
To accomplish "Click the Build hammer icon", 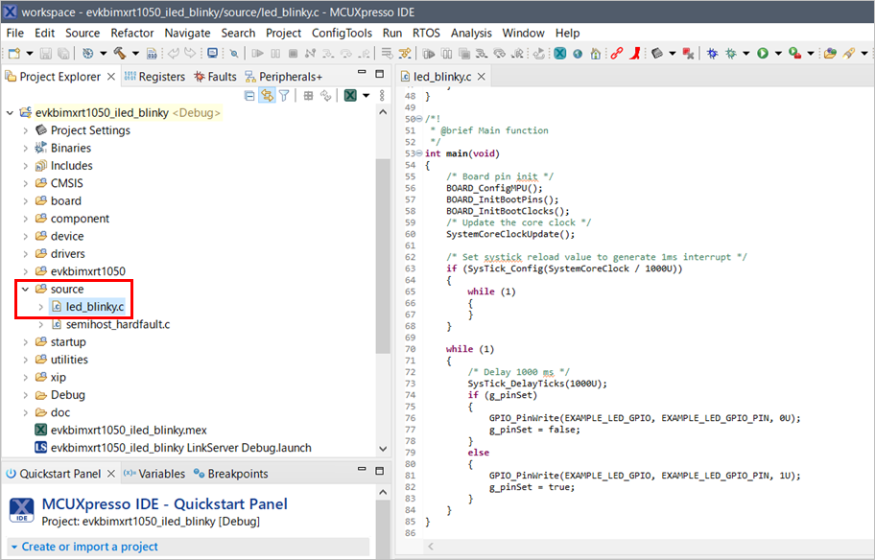I will 119,54.
